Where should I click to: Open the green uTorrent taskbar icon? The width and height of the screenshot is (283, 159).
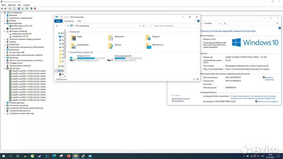tap(32, 156)
